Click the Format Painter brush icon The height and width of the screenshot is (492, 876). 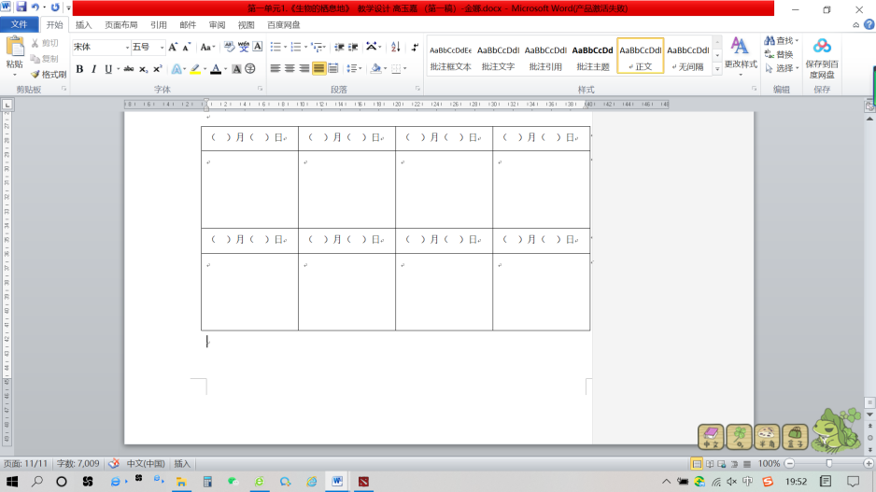tap(35, 75)
